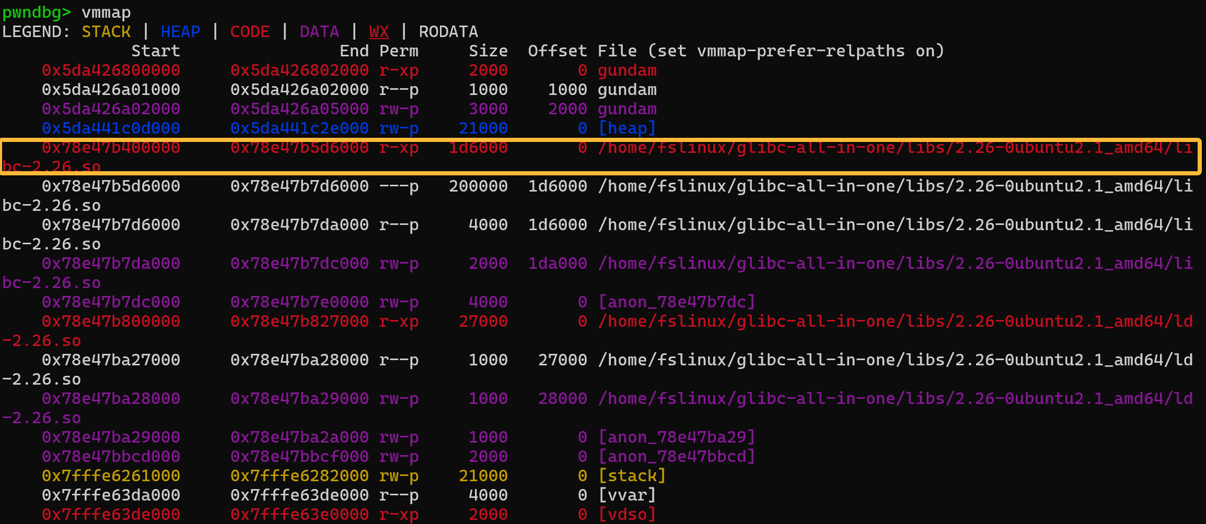Screen dimensions: 1206x524
Task: Click the [anon_78e47b7dc] mapping name
Action: (677, 302)
